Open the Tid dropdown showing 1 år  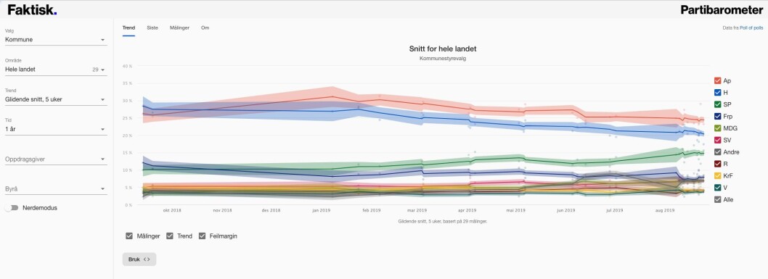coord(56,129)
